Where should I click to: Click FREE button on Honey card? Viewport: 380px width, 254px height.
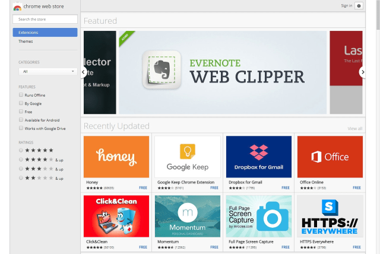click(x=143, y=188)
